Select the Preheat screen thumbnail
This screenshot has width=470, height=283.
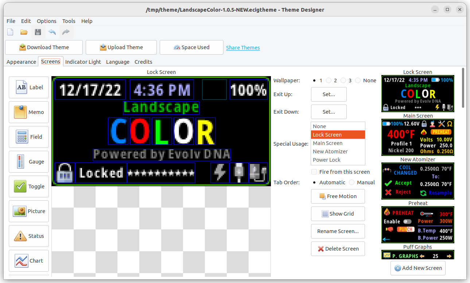(418, 225)
